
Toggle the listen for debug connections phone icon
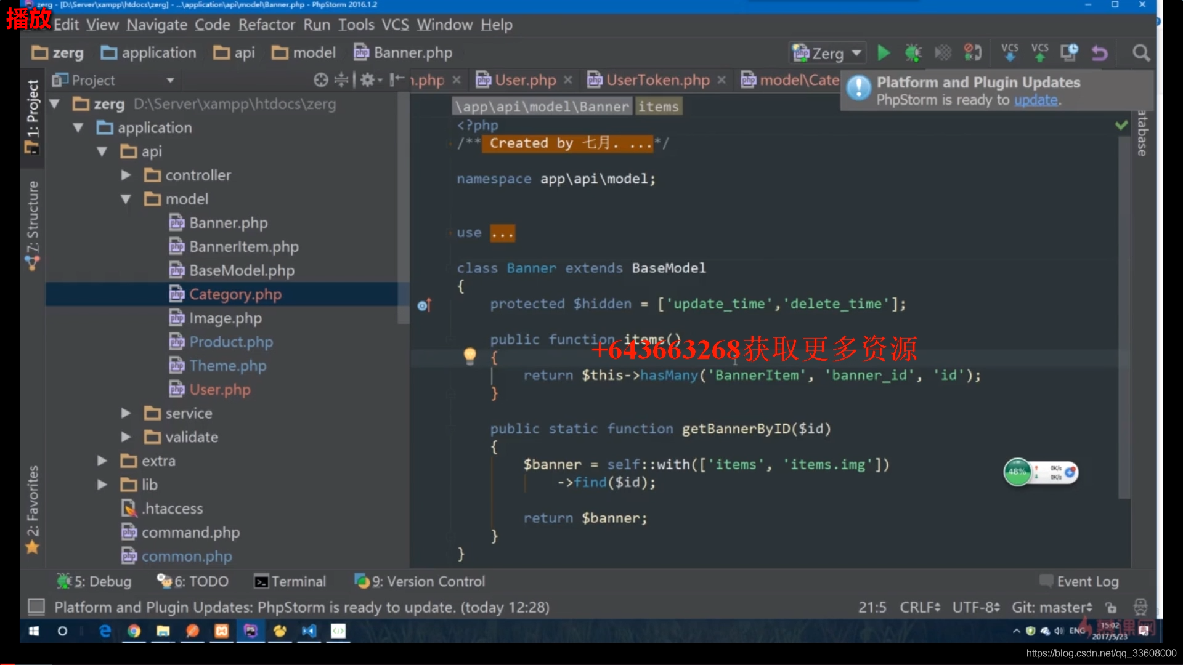(973, 53)
